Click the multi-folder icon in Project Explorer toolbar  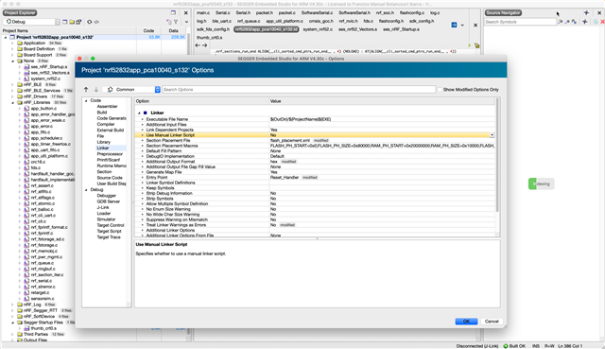[78, 22]
